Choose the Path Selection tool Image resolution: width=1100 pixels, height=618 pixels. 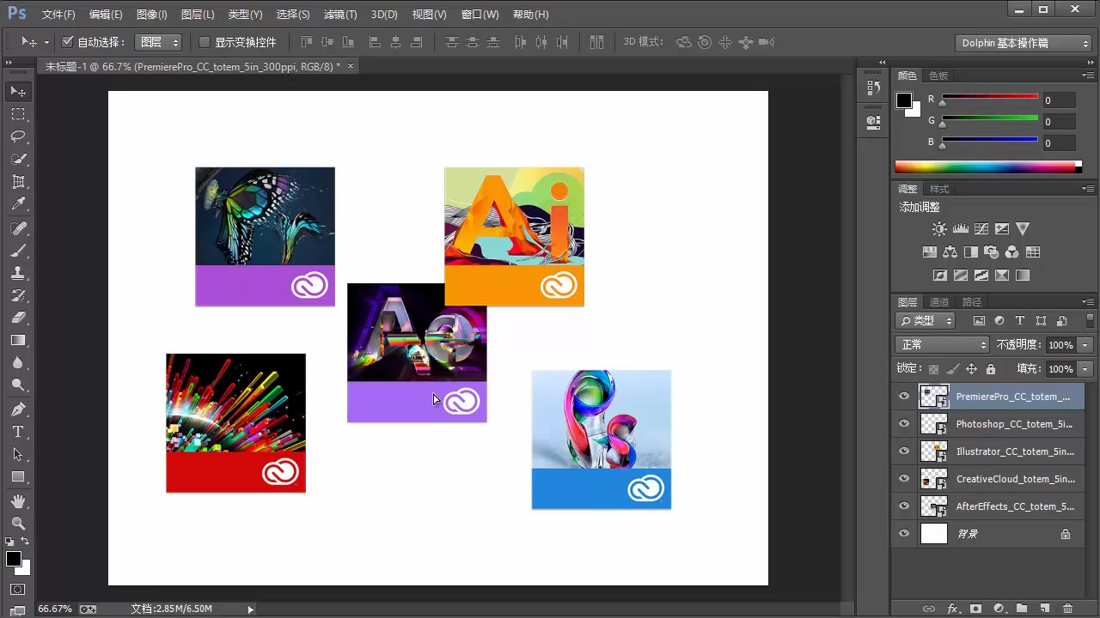pyautogui.click(x=18, y=454)
